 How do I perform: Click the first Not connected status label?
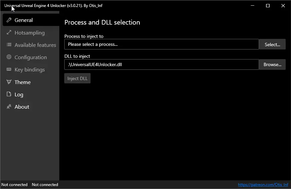click(x=14, y=185)
